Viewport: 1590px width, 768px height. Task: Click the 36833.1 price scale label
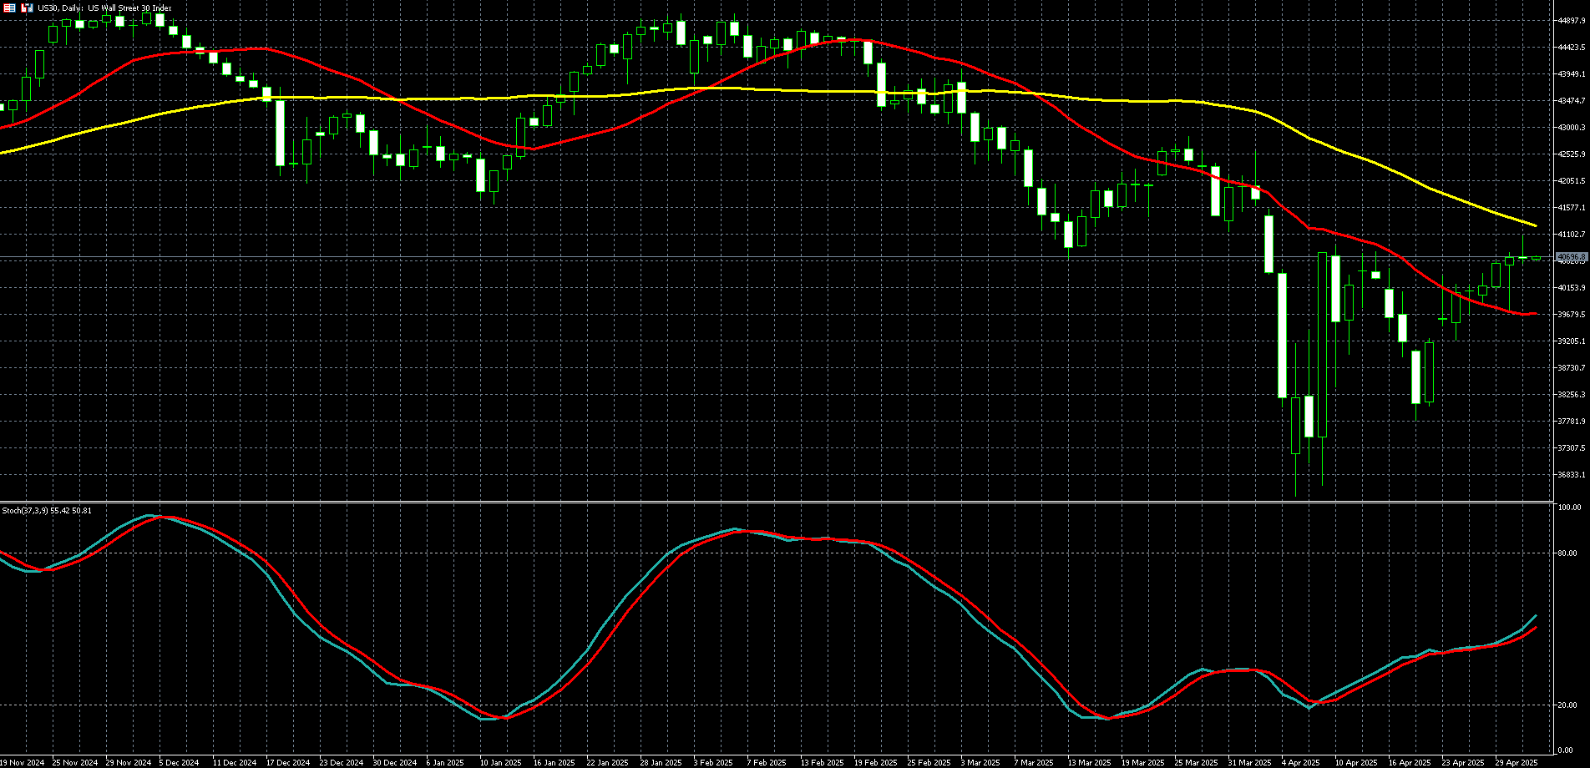1572,475
